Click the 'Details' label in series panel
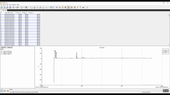 point(2,49)
